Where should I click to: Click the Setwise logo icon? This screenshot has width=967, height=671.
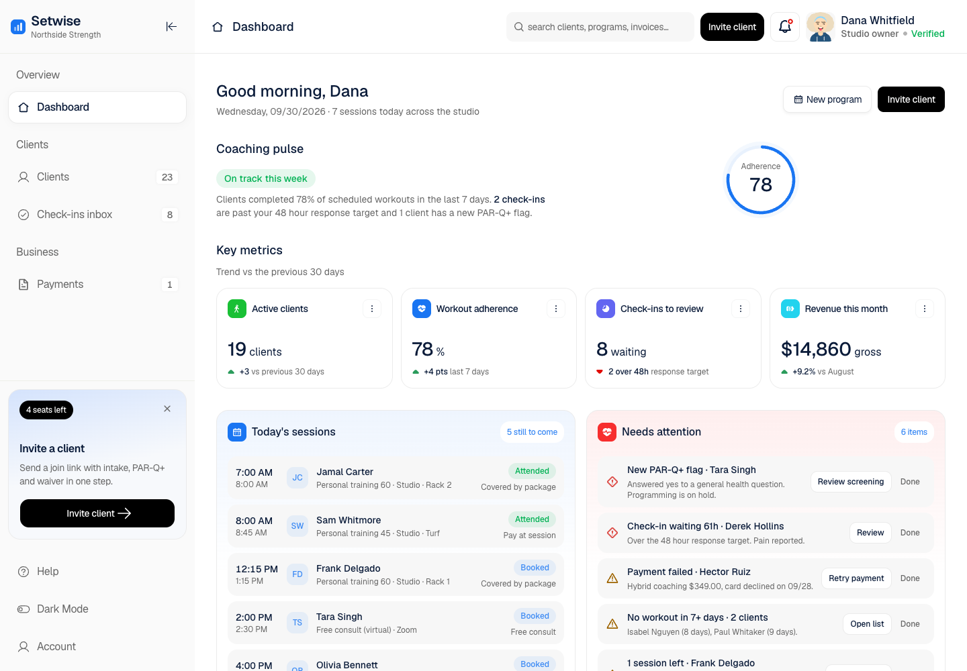pyautogui.click(x=18, y=27)
